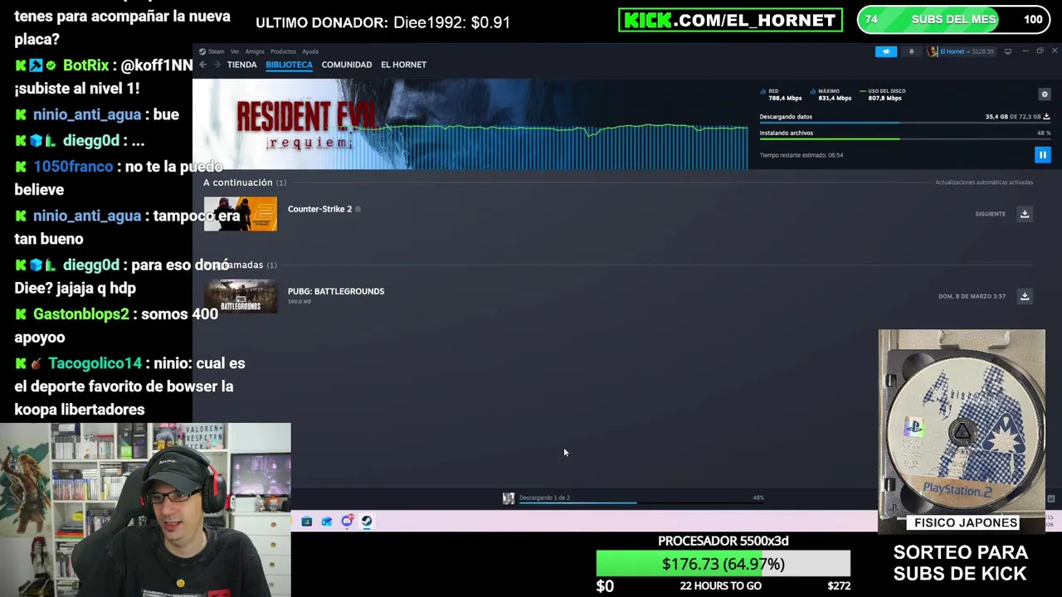Open the Productos menu
This screenshot has width=1062, height=597.
pyautogui.click(x=283, y=51)
